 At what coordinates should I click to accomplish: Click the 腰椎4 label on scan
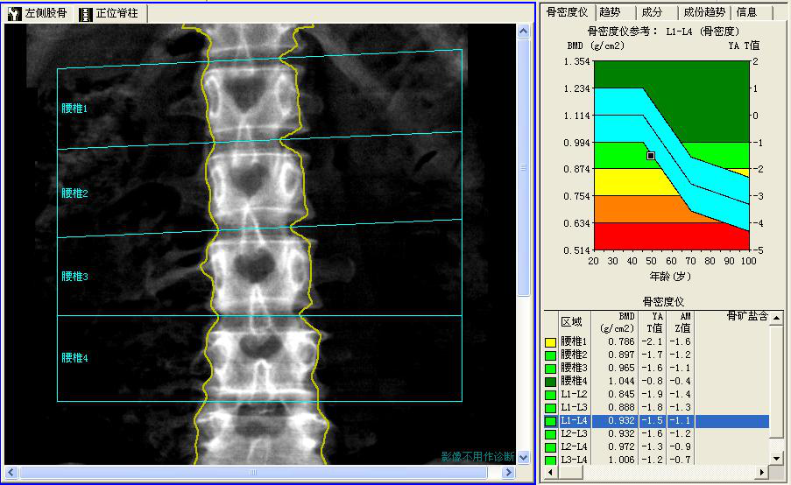74,358
